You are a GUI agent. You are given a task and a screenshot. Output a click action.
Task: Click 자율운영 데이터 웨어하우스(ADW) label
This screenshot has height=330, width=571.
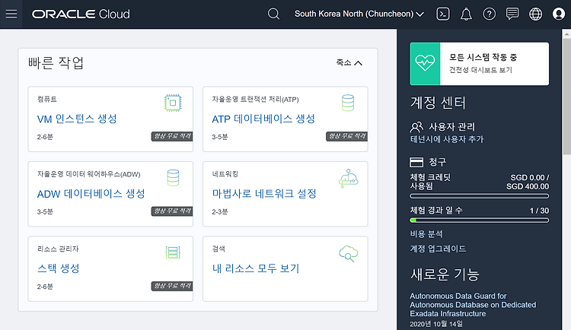click(x=88, y=174)
